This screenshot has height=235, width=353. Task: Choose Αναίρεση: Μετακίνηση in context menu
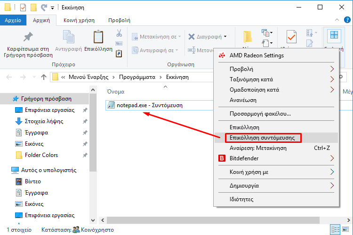276,148
